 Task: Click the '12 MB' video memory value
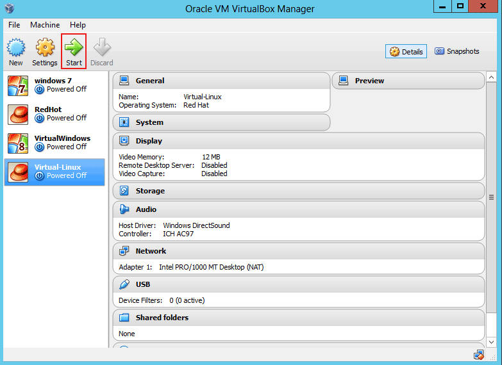[x=211, y=157]
